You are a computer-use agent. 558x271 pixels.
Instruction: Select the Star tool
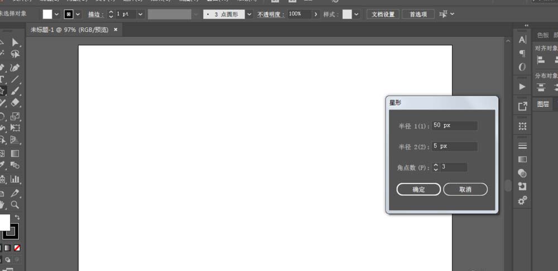2,91
